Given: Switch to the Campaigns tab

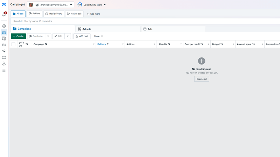Looking at the screenshot, I should (43, 29).
